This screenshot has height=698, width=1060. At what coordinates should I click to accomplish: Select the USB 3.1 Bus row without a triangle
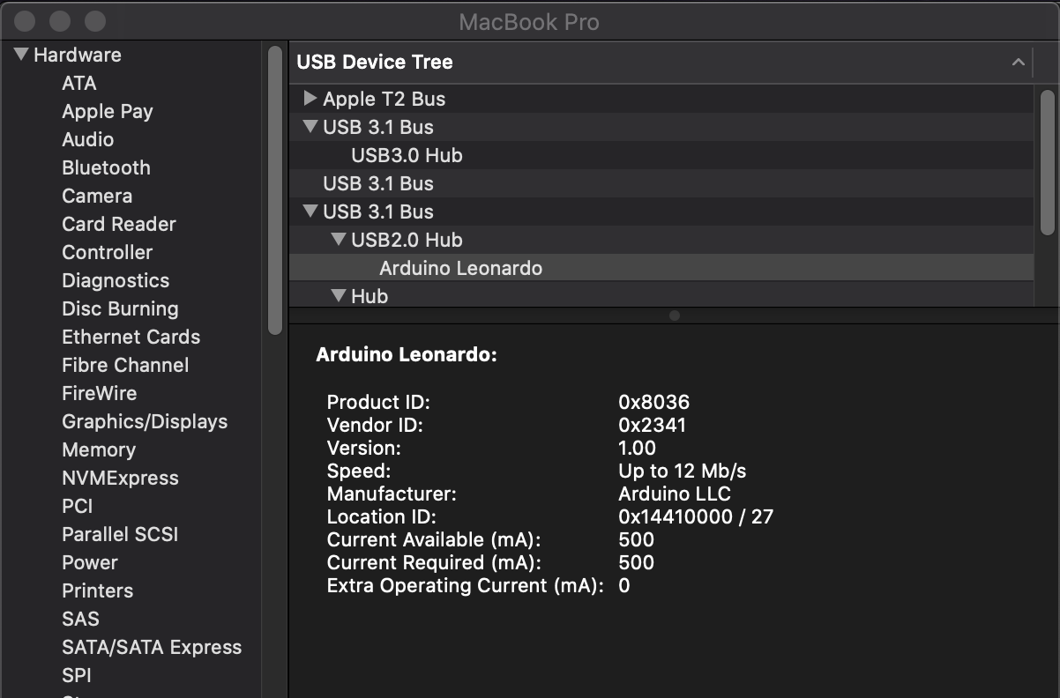[661, 183]
